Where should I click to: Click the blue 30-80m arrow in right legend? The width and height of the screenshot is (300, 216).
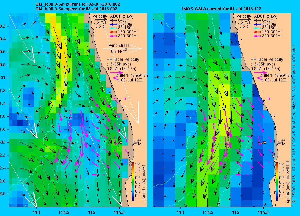tap(258, 24)
